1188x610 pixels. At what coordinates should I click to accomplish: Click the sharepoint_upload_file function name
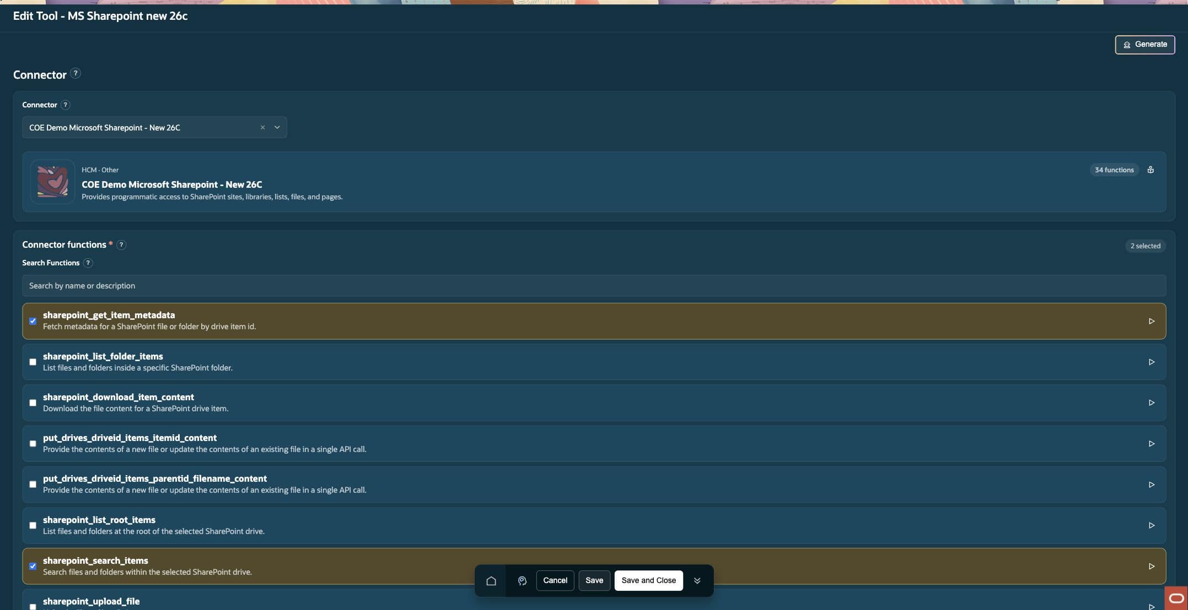(91, 601)
